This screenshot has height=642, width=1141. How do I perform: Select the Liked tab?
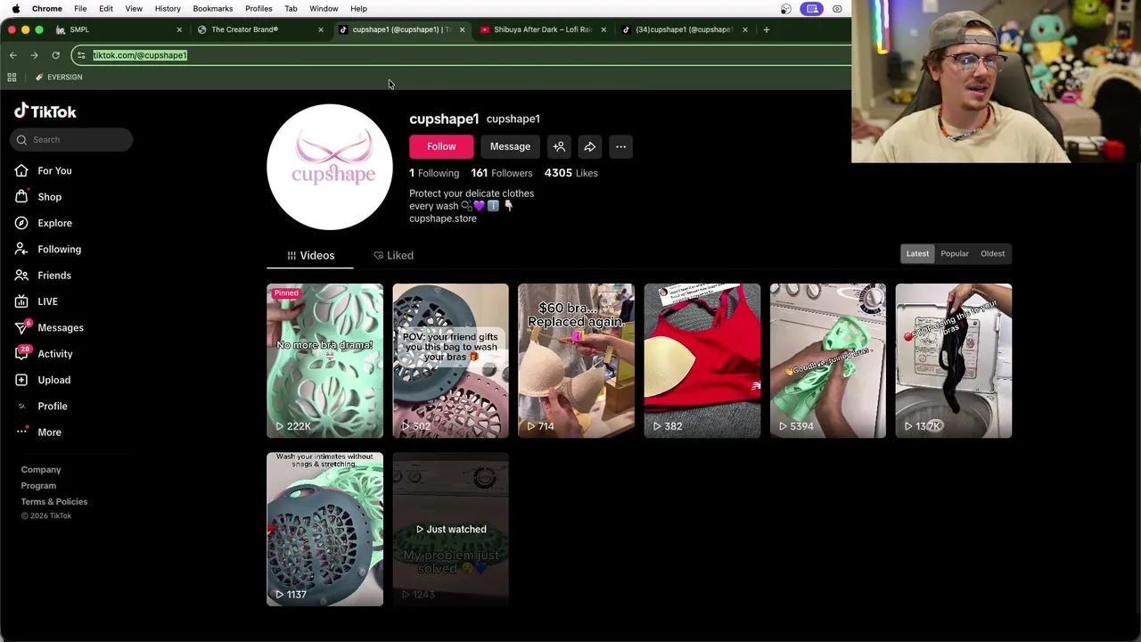(x=393, y=255)
